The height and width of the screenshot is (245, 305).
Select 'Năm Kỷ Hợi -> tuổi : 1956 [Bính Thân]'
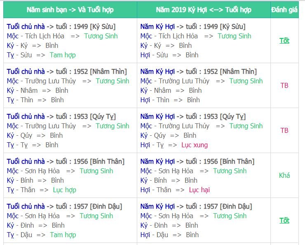click(197, 162)
